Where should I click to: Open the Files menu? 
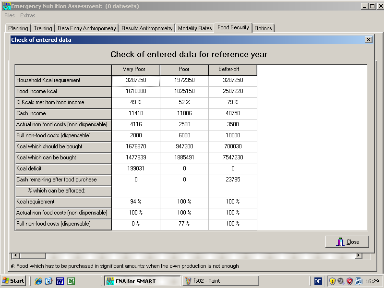(x=10, y=15)
